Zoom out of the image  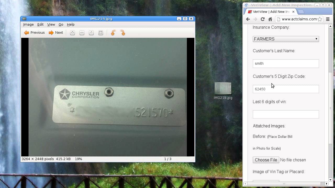tap(82, 33)
